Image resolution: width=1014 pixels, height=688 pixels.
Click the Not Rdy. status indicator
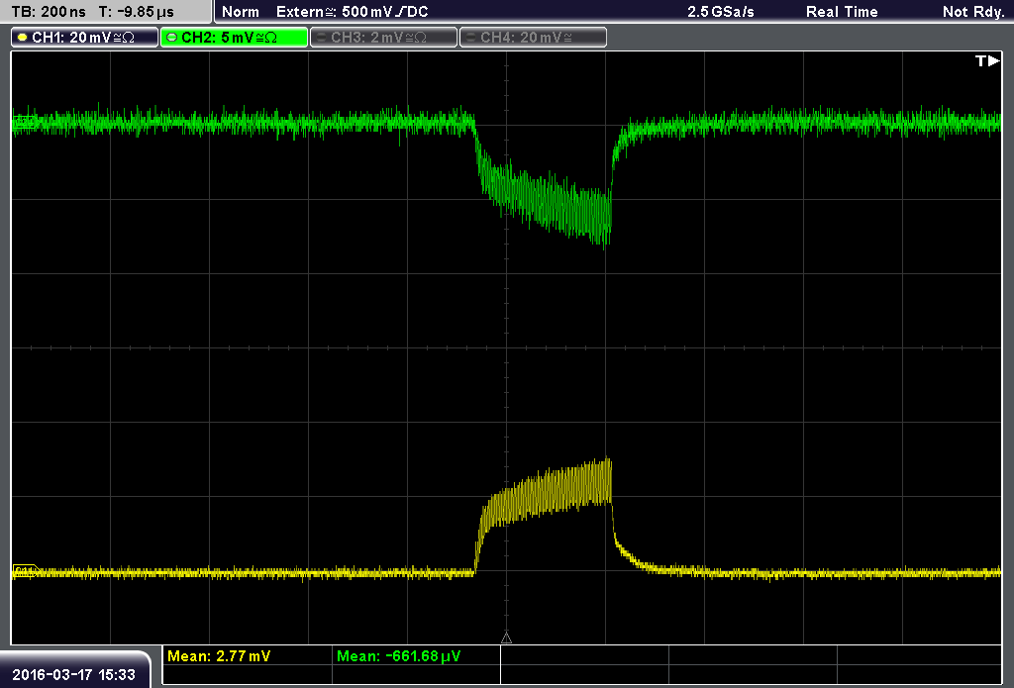point(973,12)
